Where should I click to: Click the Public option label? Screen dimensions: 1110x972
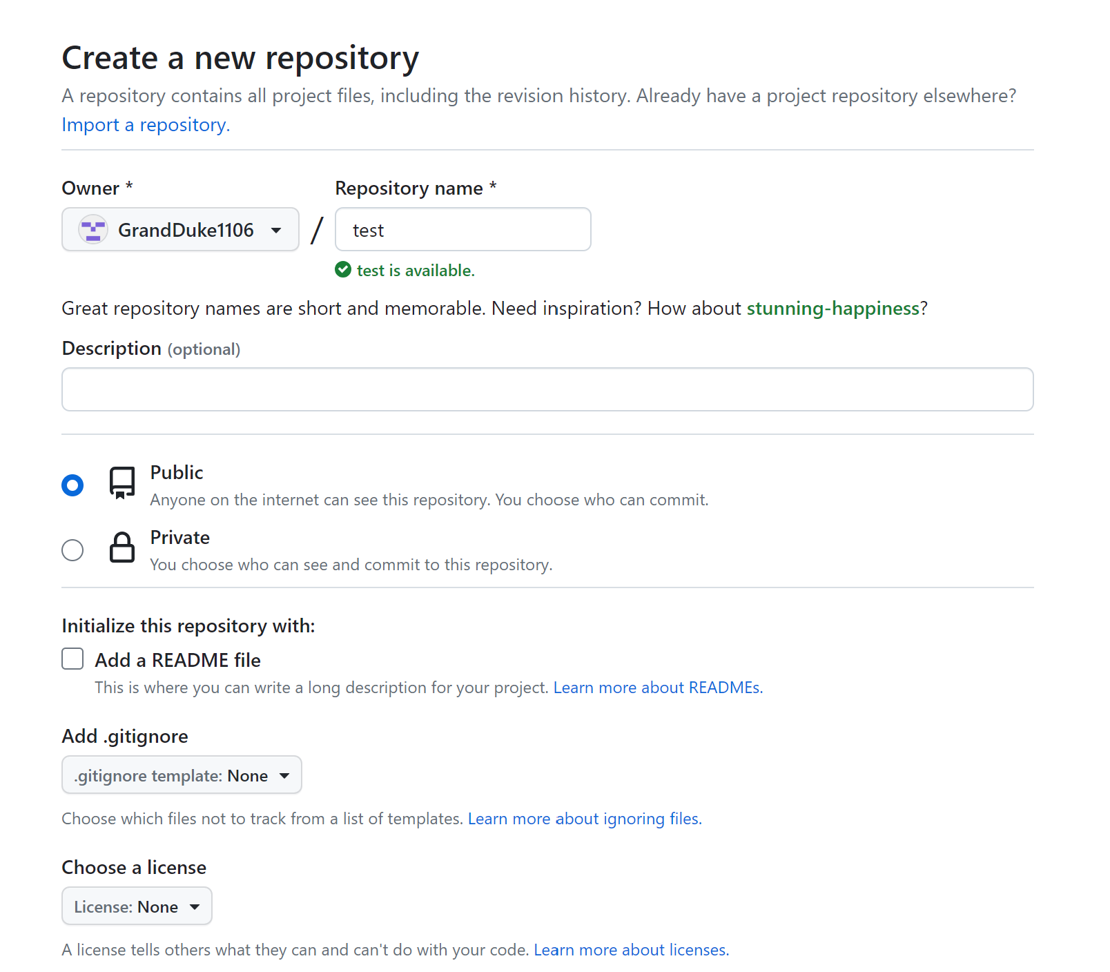[177, 472]
